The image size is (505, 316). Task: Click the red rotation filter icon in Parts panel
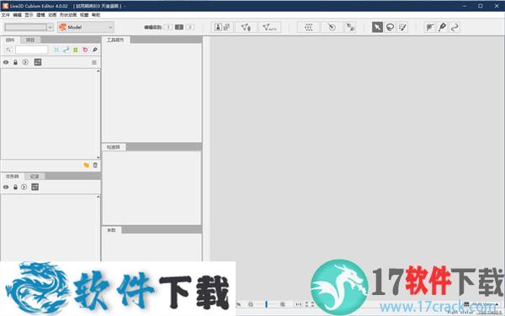[85, 50]
